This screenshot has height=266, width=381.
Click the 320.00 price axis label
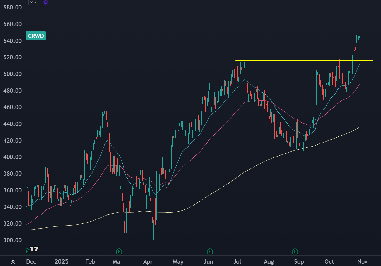click(x=12, y=223)
